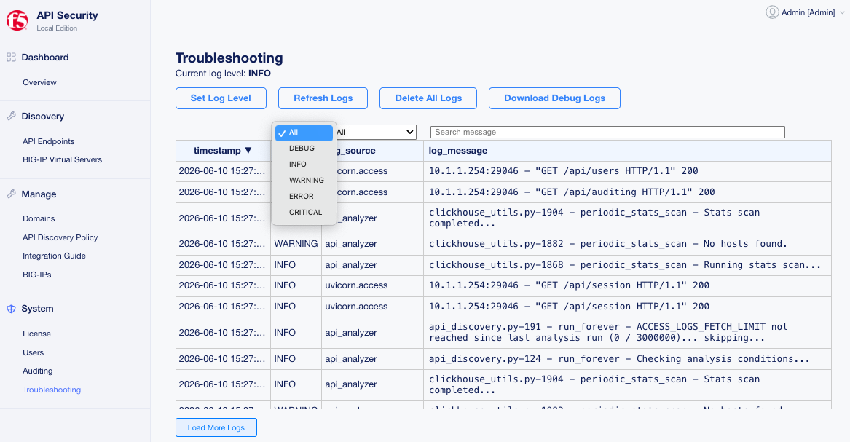Click the WARNING level cell
Viewport: 850px width, 442px height.
click(x=296, y=244)
